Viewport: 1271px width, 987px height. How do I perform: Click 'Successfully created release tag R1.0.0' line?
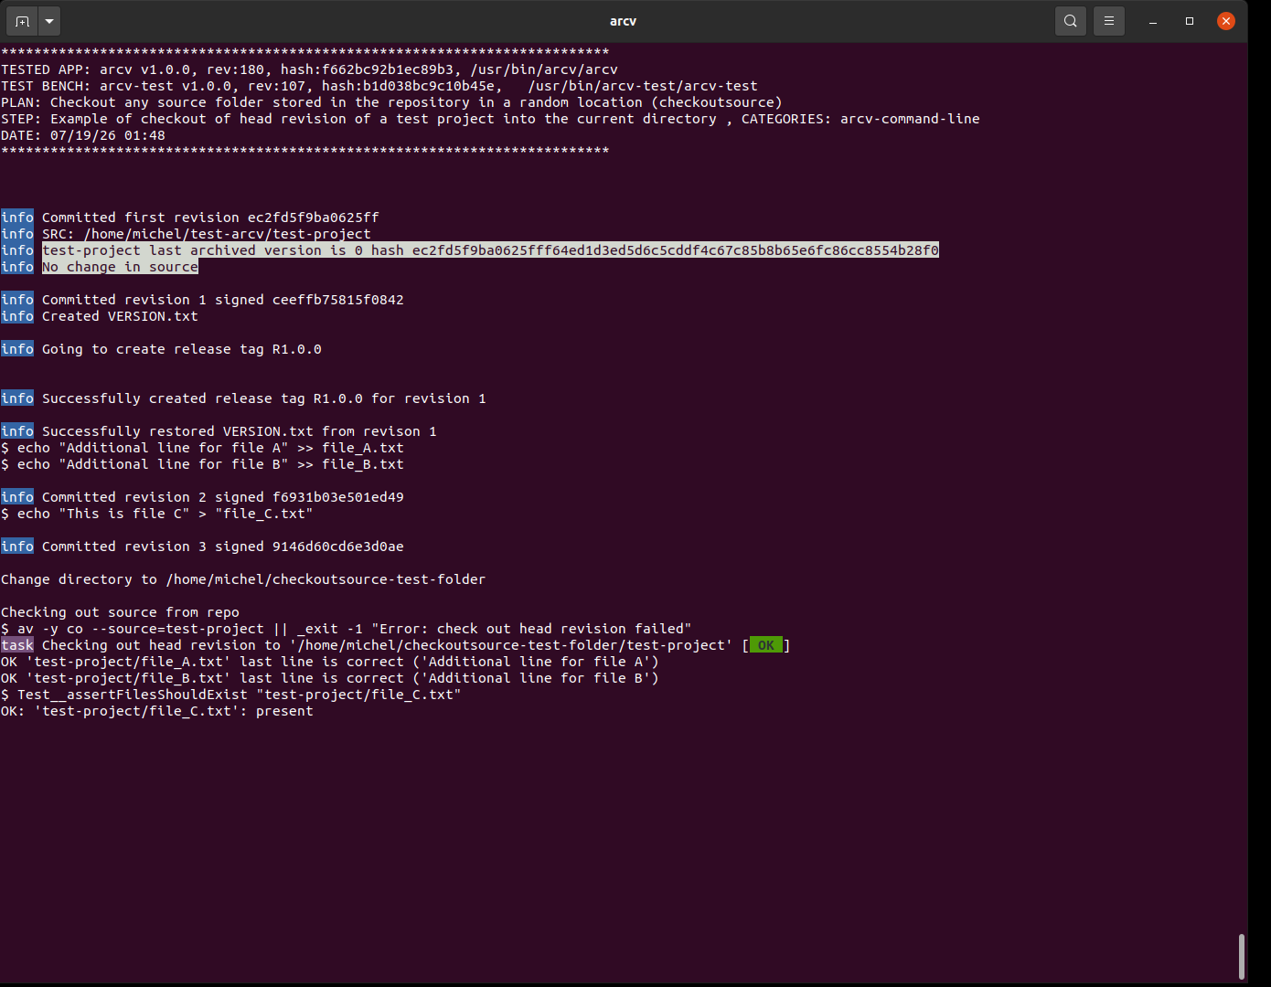click(264, 398)
